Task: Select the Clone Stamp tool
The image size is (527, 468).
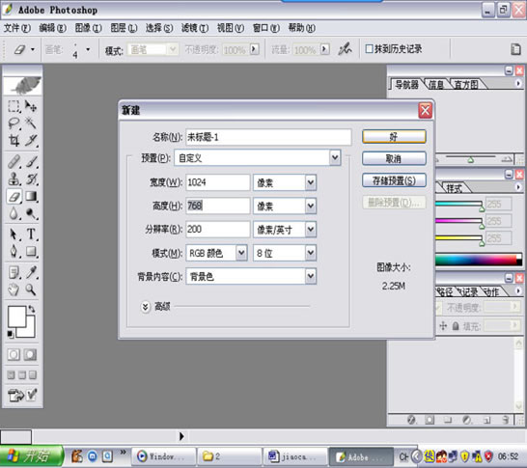Action: (14, 179)
